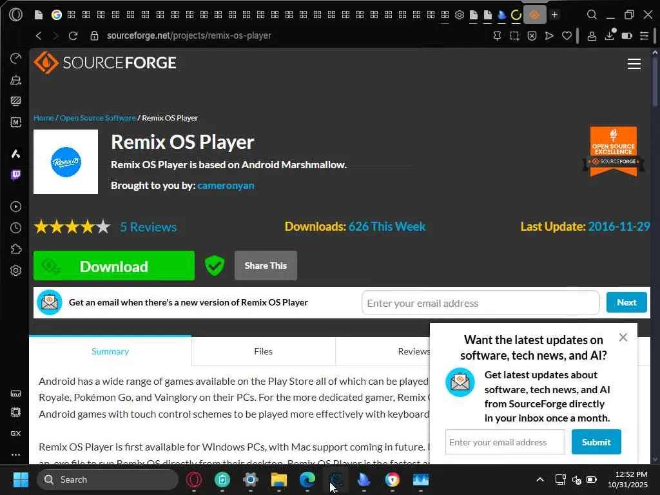Open the ad blocker shield icon
This screenshot has width=660, height=495.
click(x=532, y=36)
